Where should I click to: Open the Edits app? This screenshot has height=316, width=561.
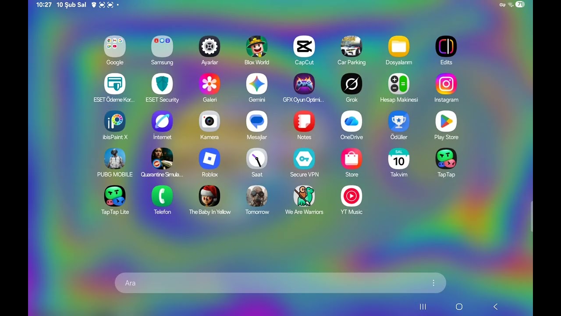pos(446,47)
